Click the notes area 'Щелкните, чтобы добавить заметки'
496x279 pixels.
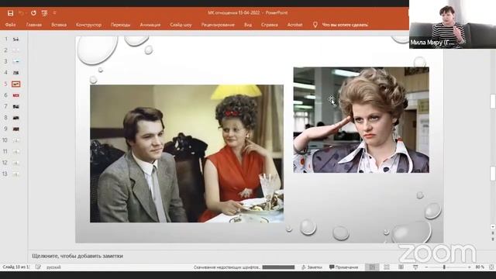tap(77, 256)
